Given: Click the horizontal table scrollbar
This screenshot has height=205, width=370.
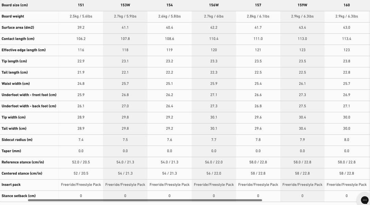Looking at the screenshot, I should pos(145,200).
